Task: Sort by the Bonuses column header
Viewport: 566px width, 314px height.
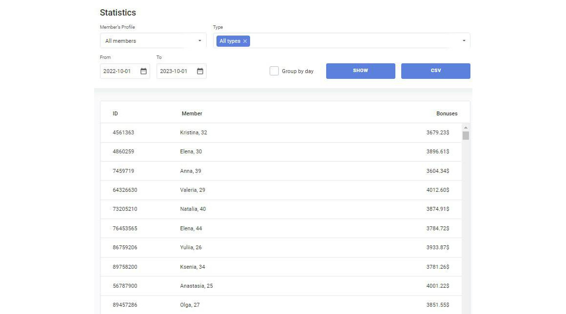Action: (x=447, y=113)
